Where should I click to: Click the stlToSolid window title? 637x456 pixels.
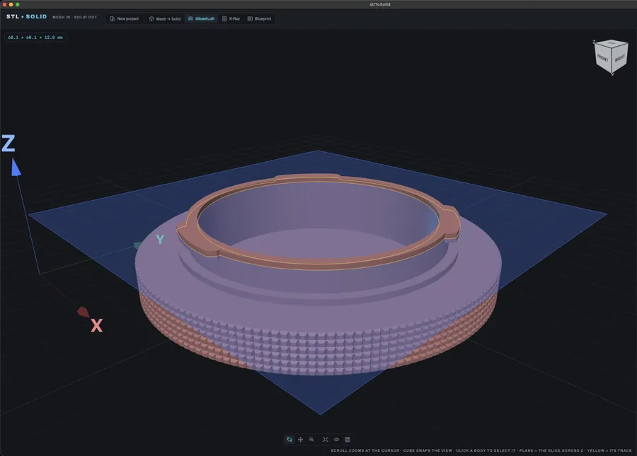pos(380,4)
